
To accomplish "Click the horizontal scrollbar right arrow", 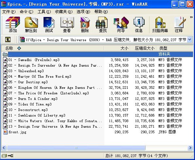I will [x=190, y=148].
